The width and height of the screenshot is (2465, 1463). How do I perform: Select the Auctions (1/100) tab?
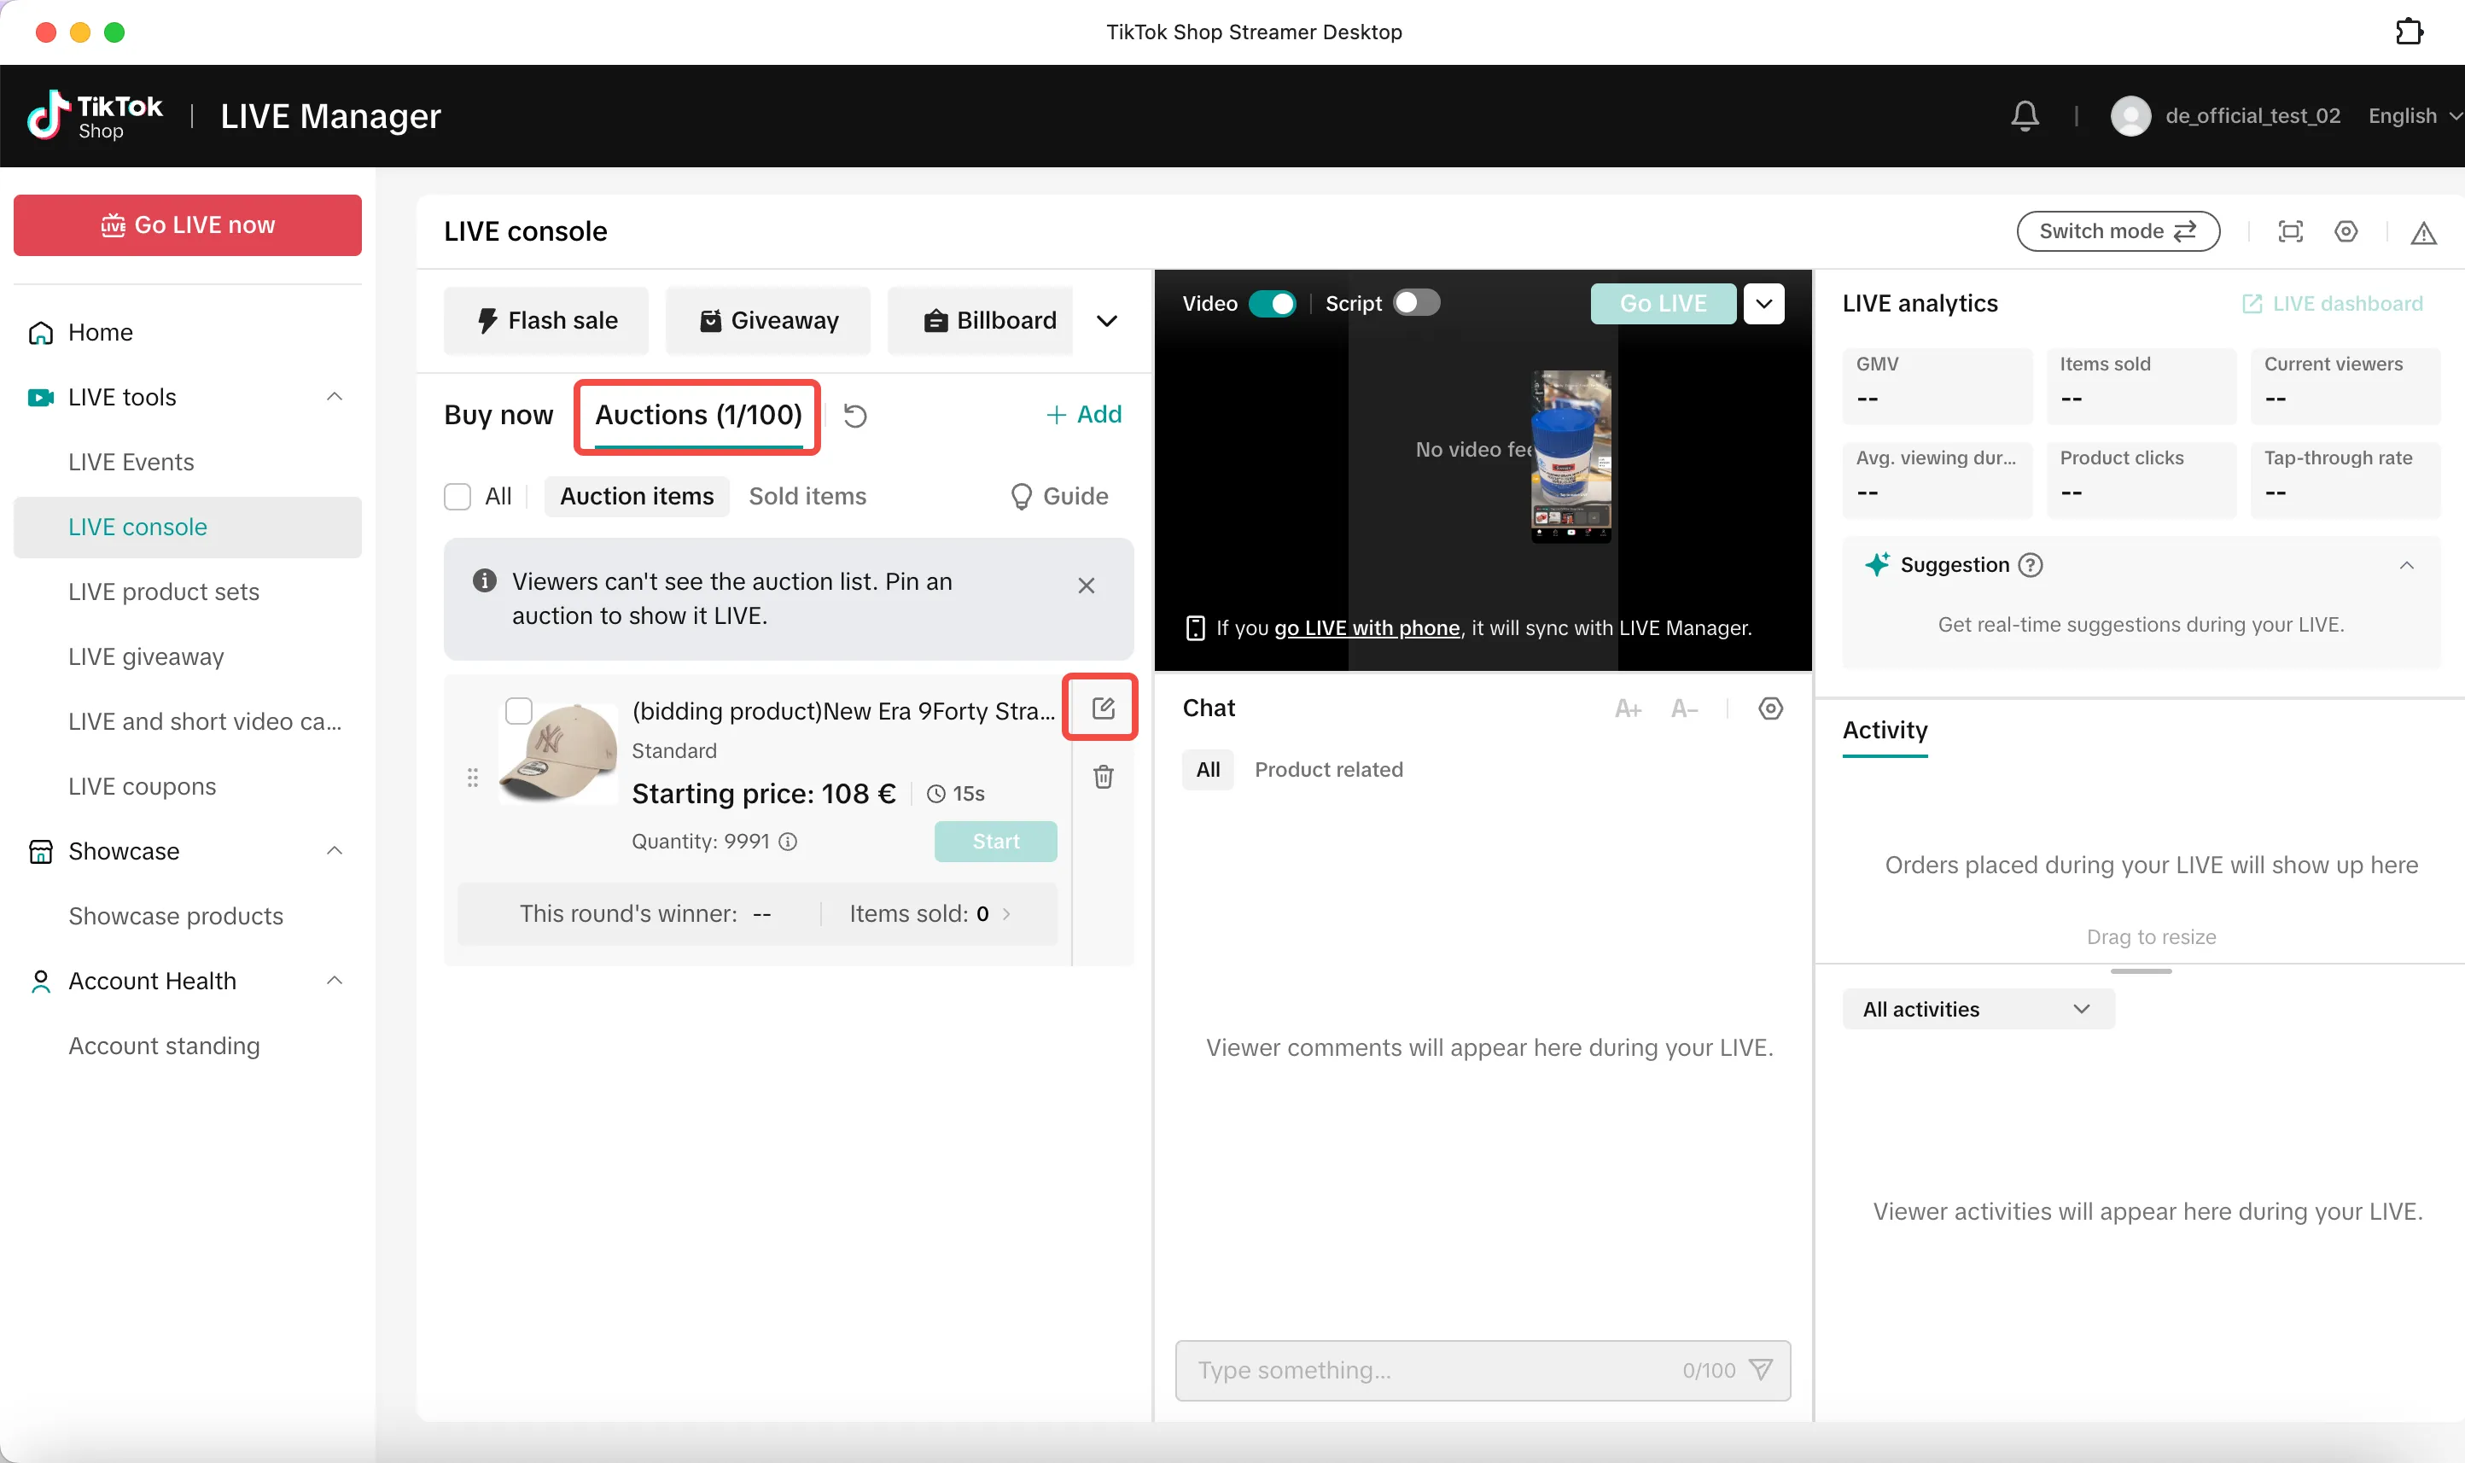tap(698, 415)
